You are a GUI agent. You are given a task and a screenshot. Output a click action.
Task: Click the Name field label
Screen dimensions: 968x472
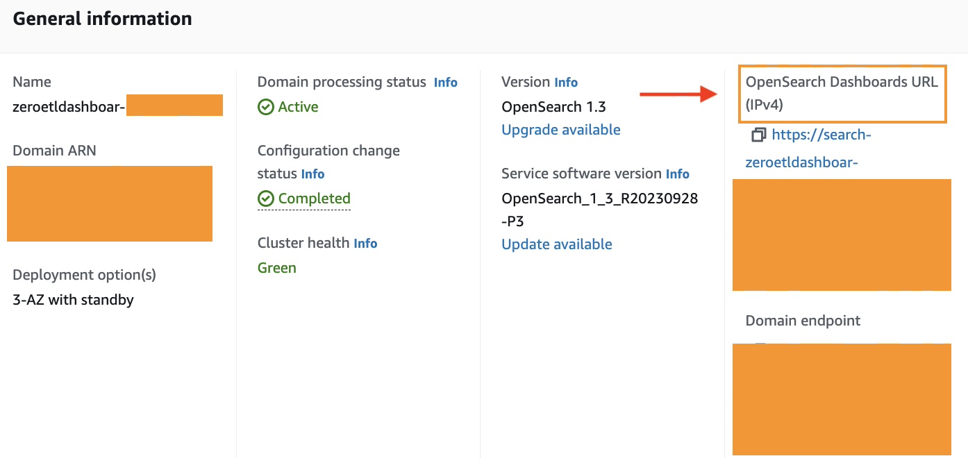tap(32, 82)
